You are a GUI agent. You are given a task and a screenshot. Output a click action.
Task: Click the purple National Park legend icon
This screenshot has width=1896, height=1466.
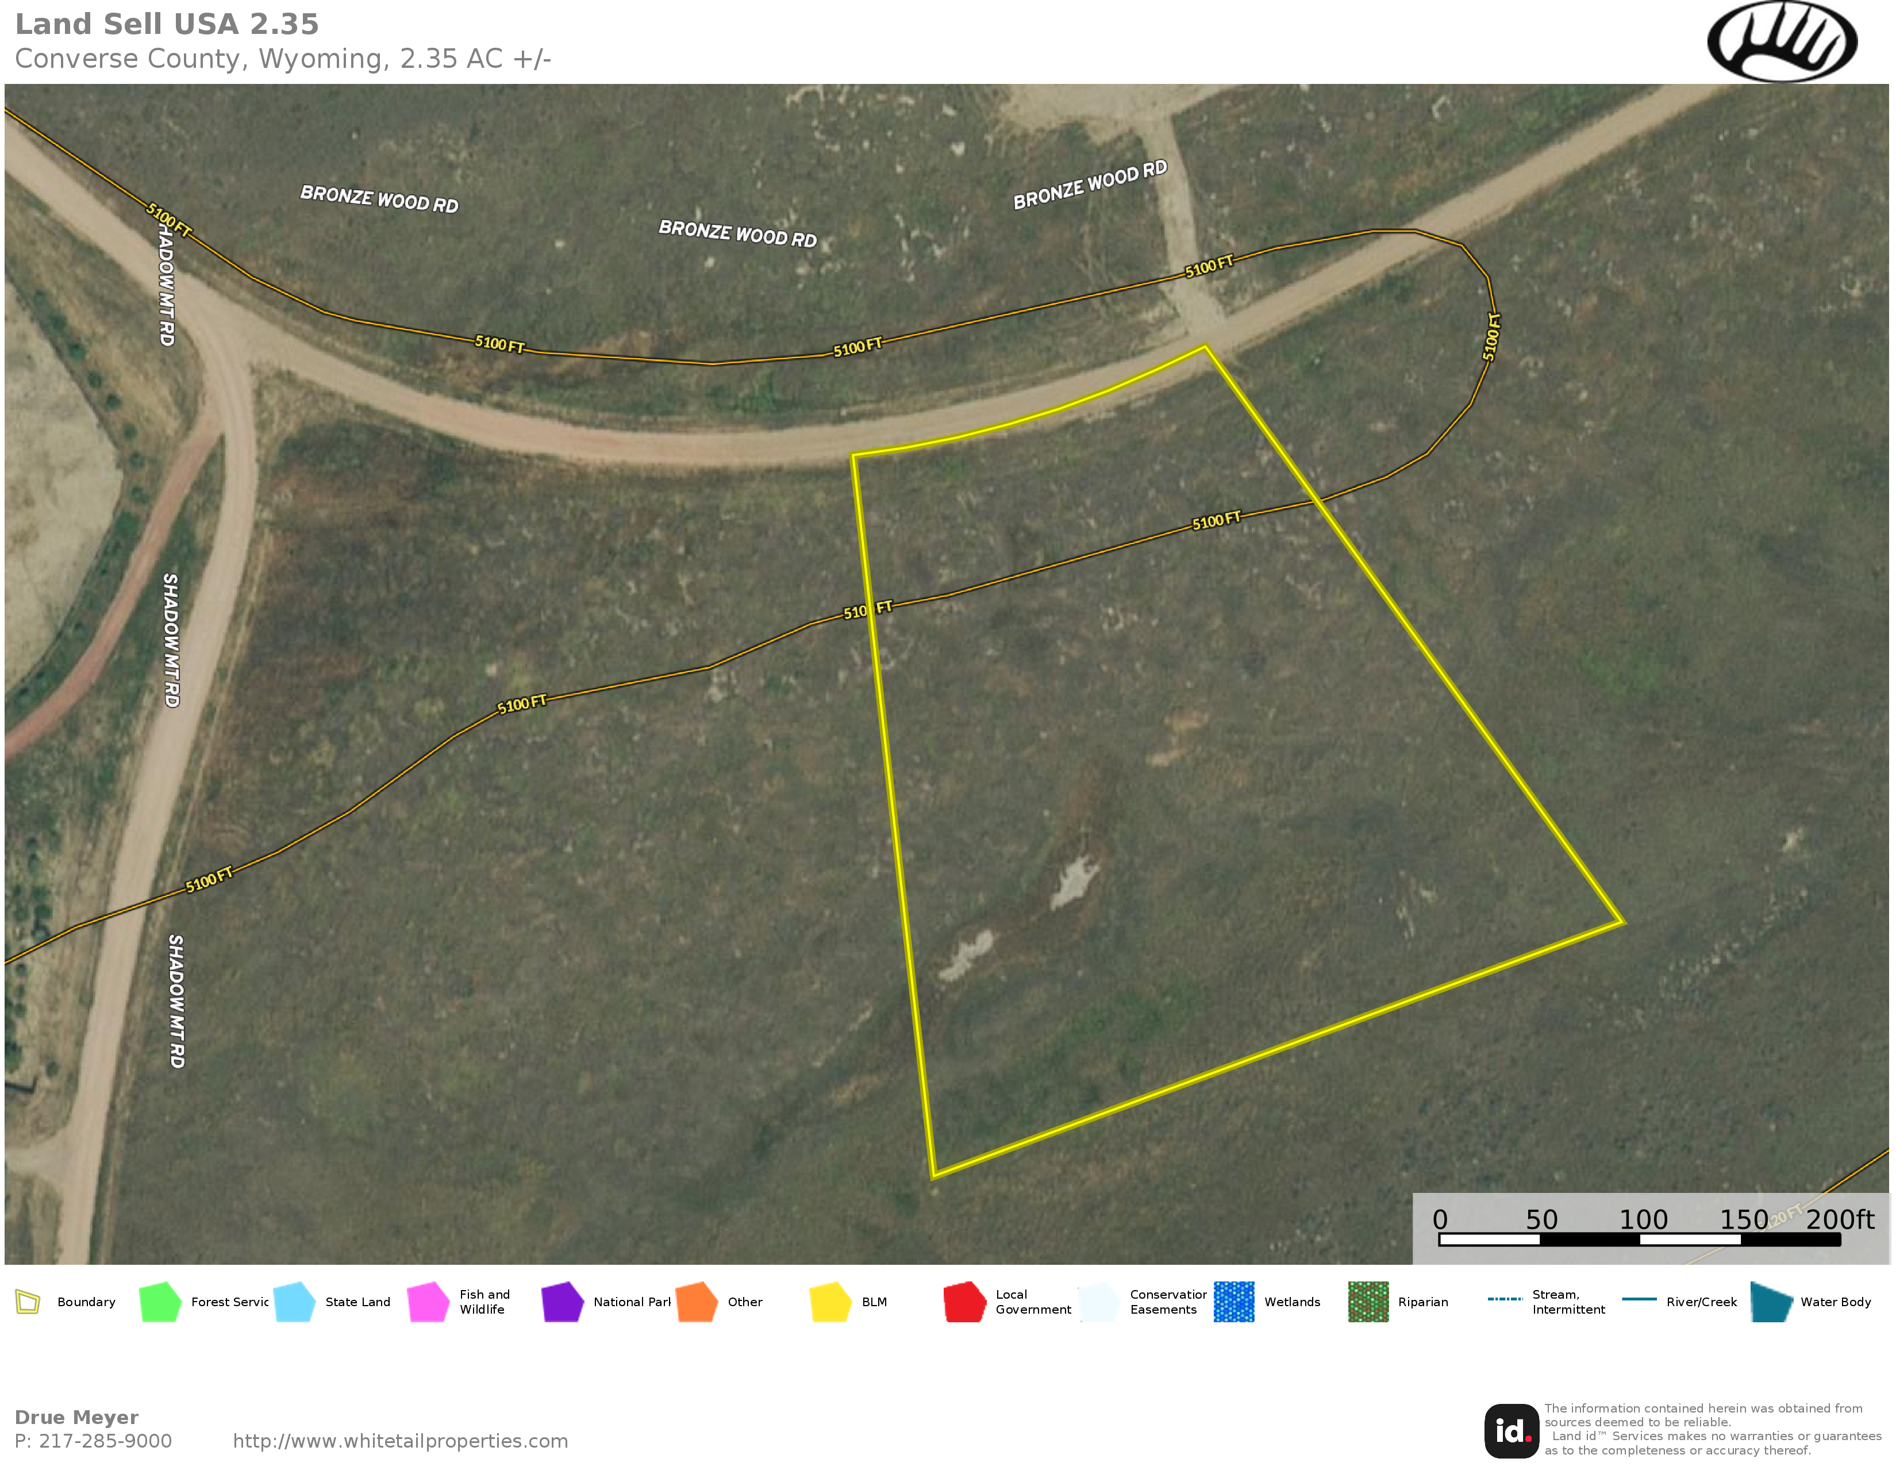pyautogui.click(x=563, y=1302)
